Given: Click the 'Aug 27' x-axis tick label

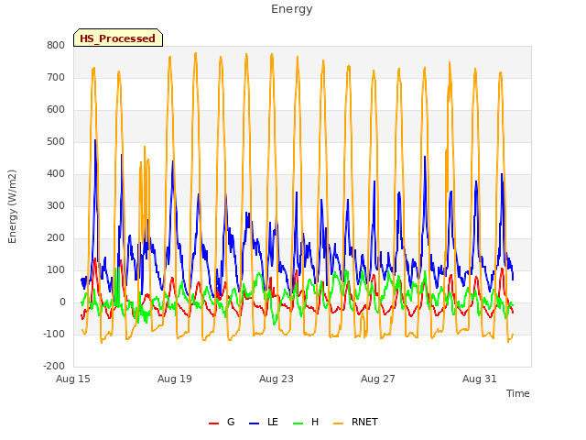Looking at the screenshot, I should point(378,379).
